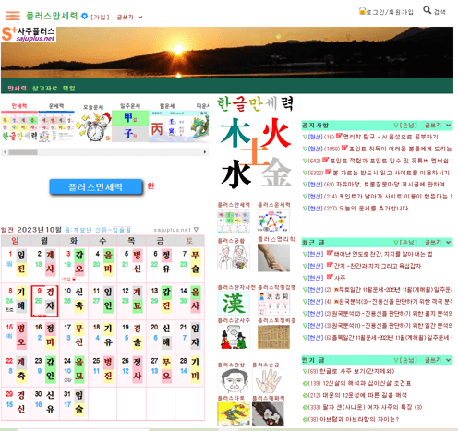Expand the 최근 글 panel dropdown arrow
The height and width of the screenshot is (431, 458).
click(x=449, y=243)
